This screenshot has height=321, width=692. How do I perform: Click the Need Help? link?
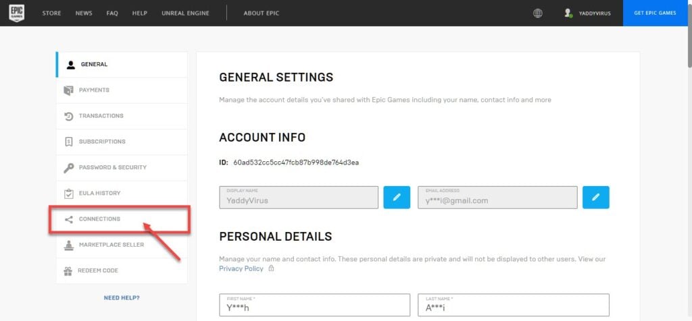click(122, 298)
